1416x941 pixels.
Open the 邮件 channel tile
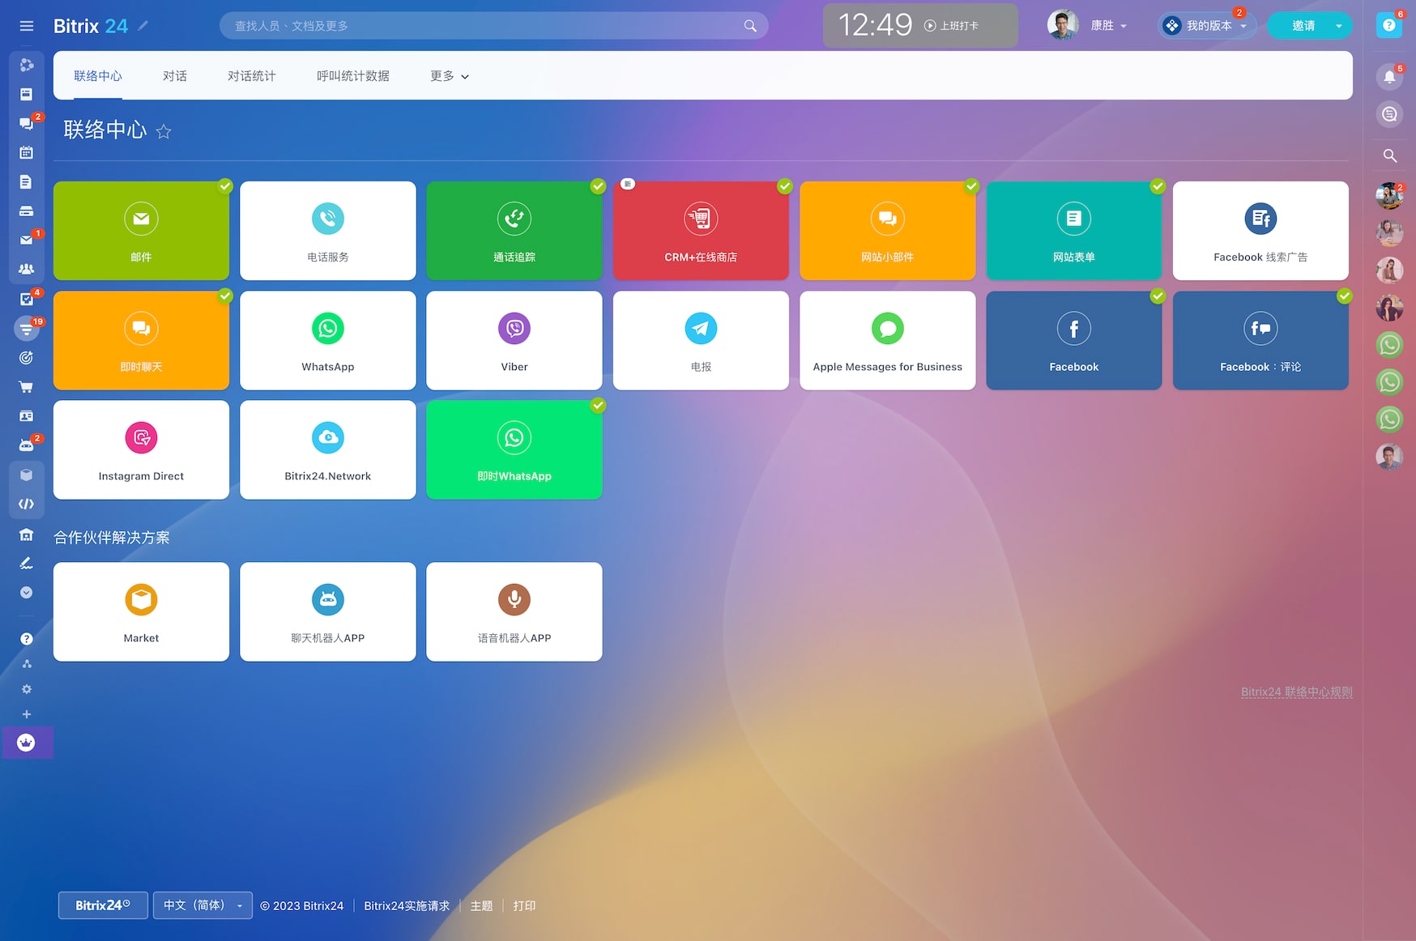[x=141, y=231]
